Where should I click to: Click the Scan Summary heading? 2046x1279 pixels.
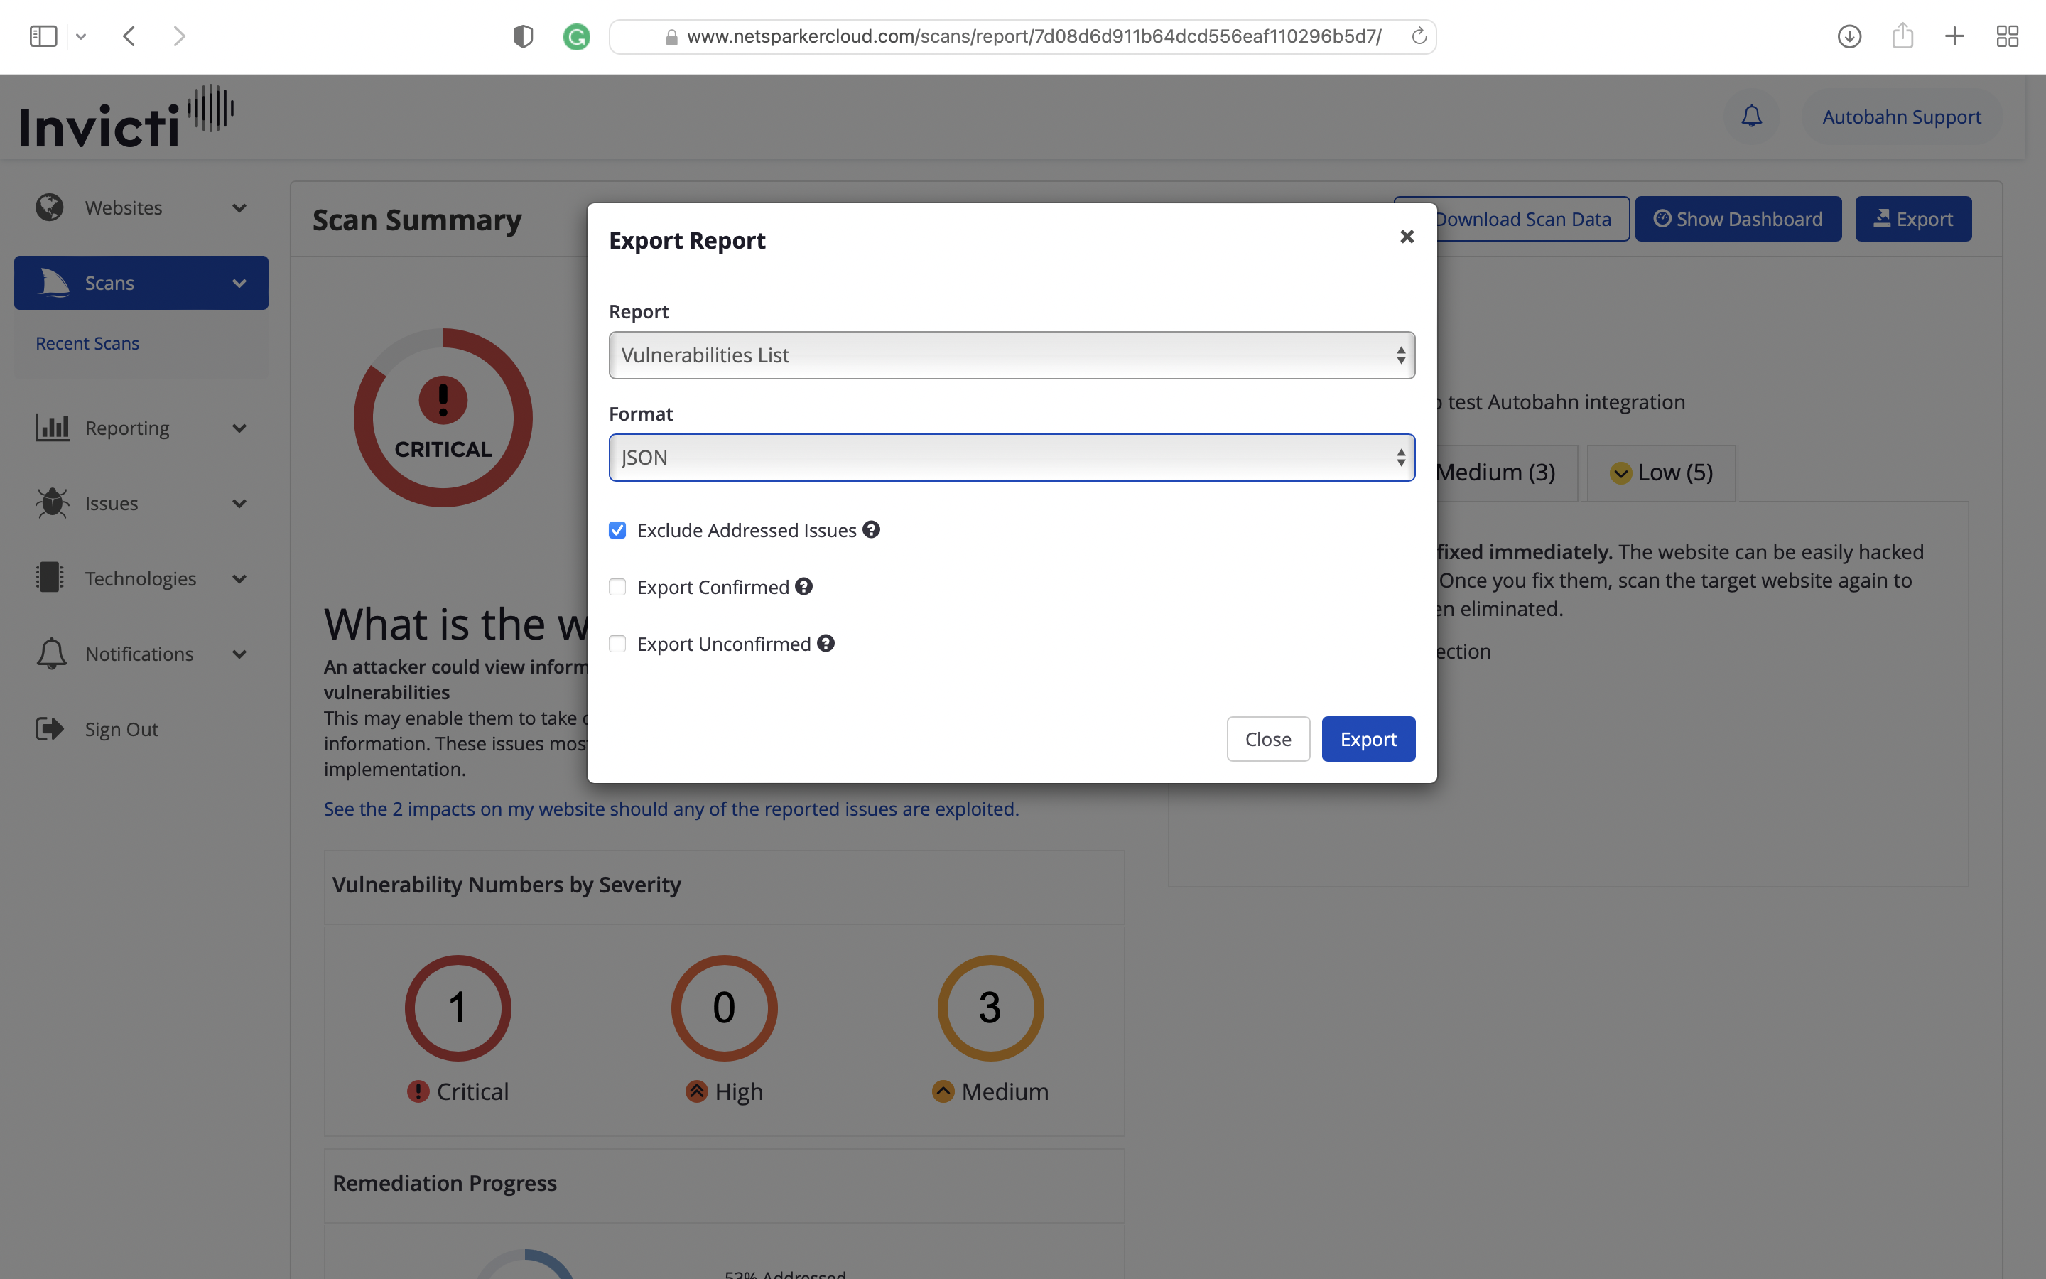(417, 220)
